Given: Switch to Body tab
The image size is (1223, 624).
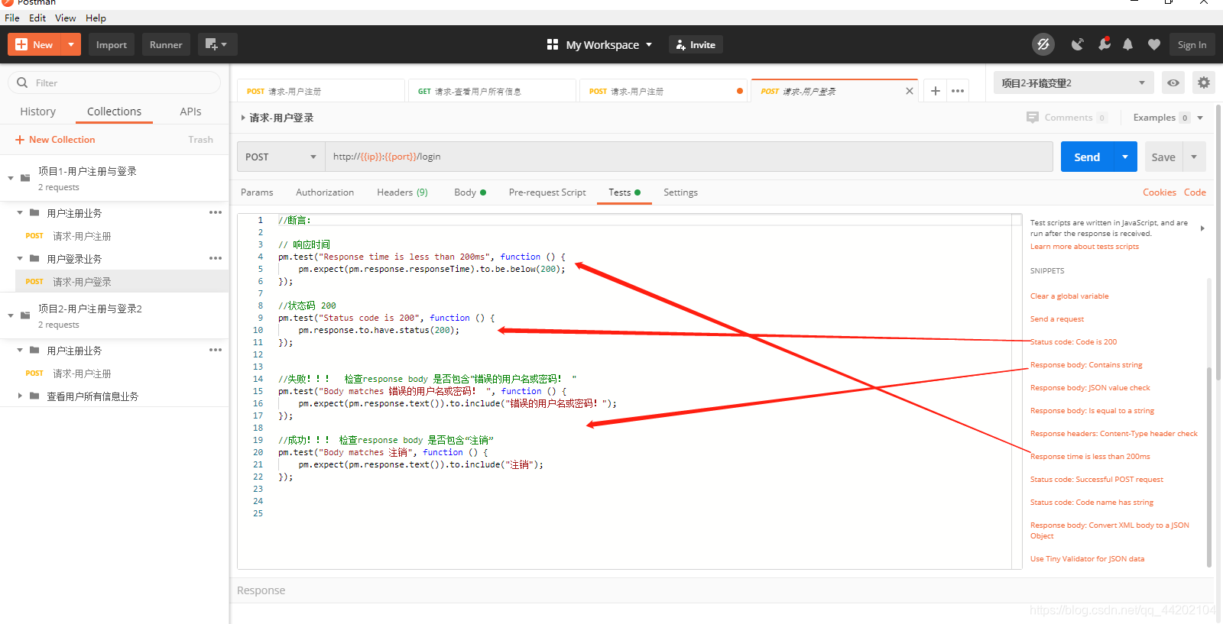Looking at the screenshot, I should click(x=469, y=192).
